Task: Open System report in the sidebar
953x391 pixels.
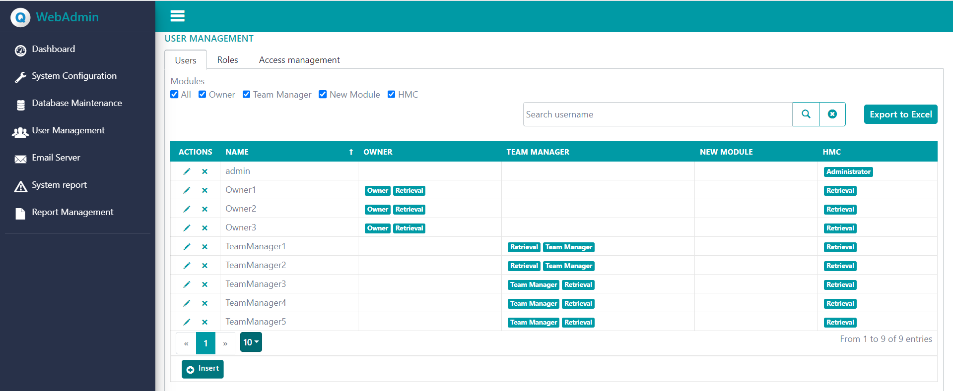Action: tap(60, 185)
